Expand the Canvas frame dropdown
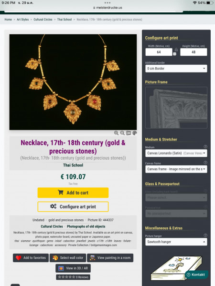The height and width of the screenshot is (286, 215). tap(176, 169)
